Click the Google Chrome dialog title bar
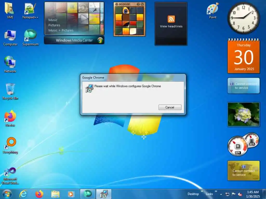Screen dimensions: 266x199 (133, 77)
